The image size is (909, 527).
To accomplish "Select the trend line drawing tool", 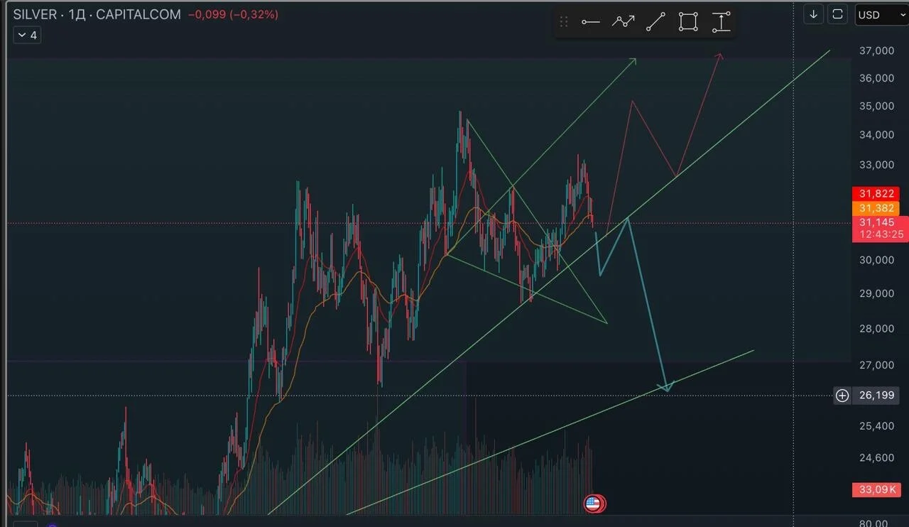I will pos(655,22).
